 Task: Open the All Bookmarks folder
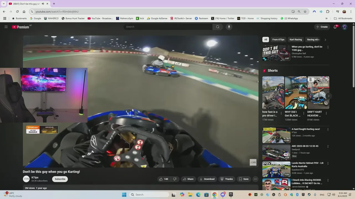343,19
